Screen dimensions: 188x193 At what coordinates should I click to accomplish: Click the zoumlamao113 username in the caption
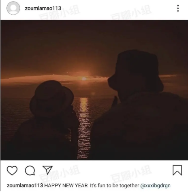tap(25, 185)
